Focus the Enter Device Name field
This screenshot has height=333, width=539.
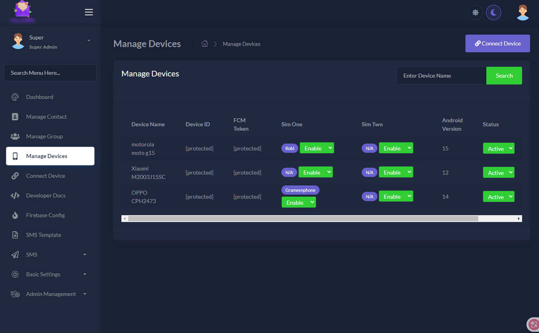tap(442, 75)
